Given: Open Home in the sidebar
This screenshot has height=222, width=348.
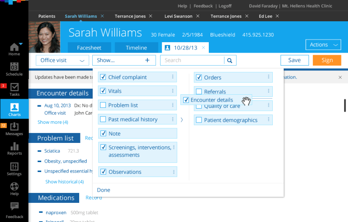Looking at the screenshot, I should point(14,49).
